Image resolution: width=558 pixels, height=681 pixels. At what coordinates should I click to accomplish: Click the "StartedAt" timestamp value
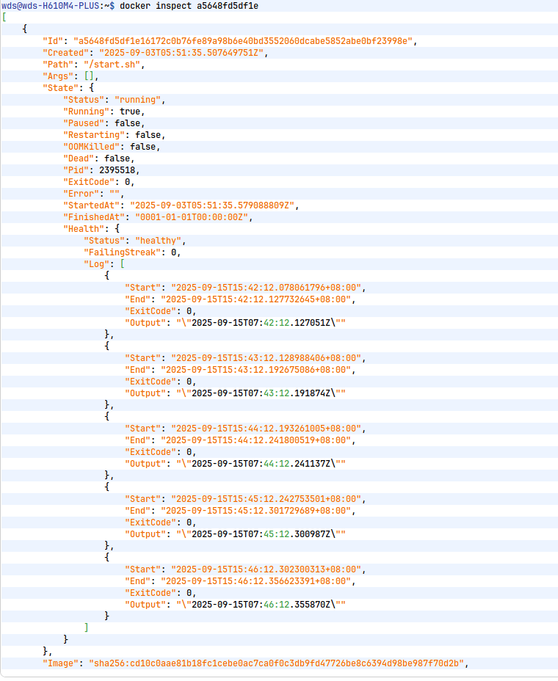pyautogui.click(x=211, y=205)
